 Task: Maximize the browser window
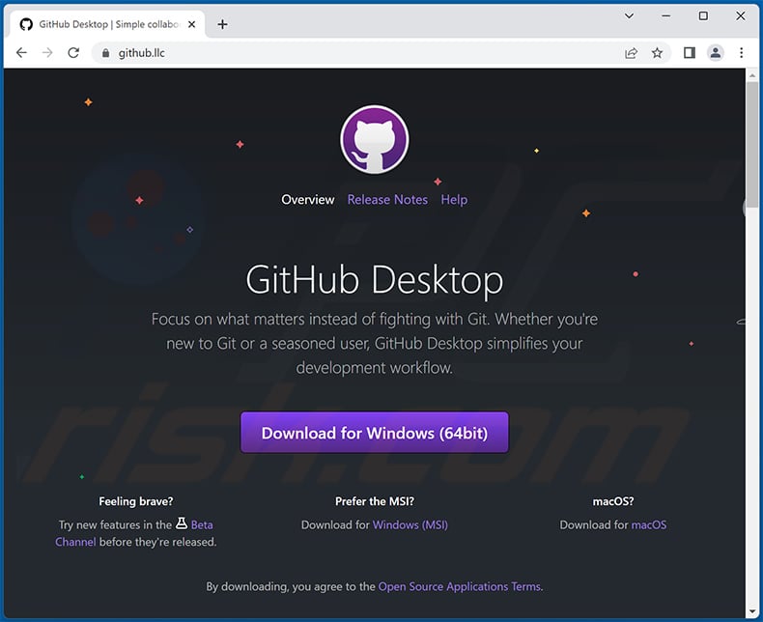pos(703,16)
